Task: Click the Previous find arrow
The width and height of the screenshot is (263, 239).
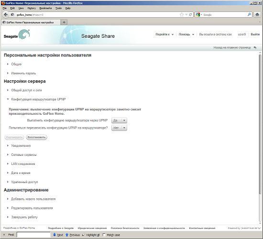Action: 73,235
